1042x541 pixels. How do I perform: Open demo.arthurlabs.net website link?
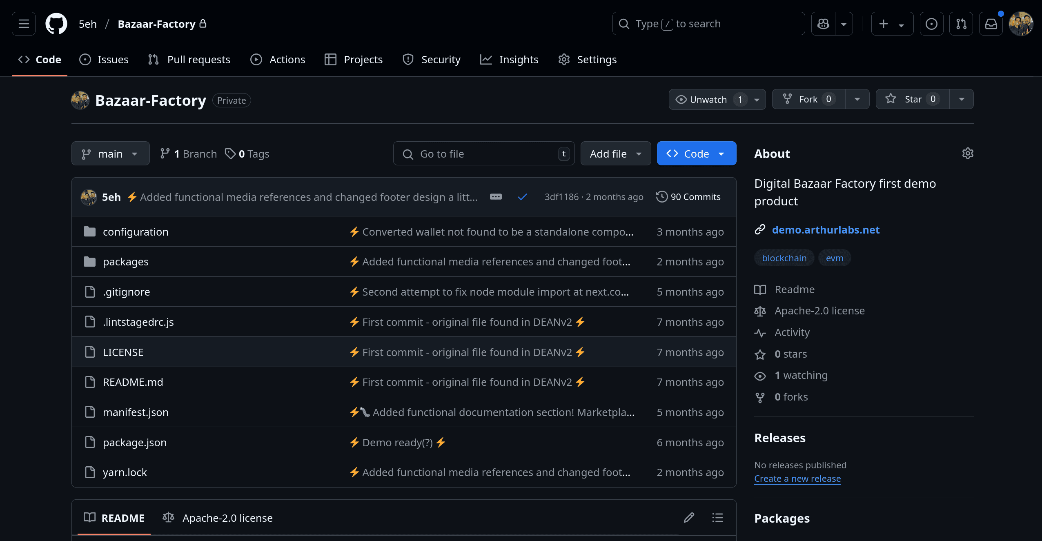click(x=826, y=230)
